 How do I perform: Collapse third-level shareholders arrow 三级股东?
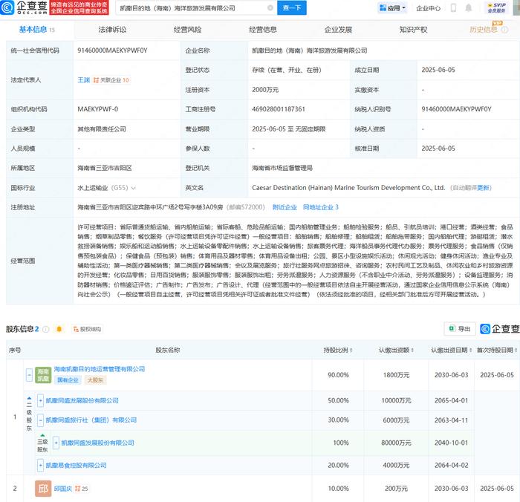(x=42, y=435)
